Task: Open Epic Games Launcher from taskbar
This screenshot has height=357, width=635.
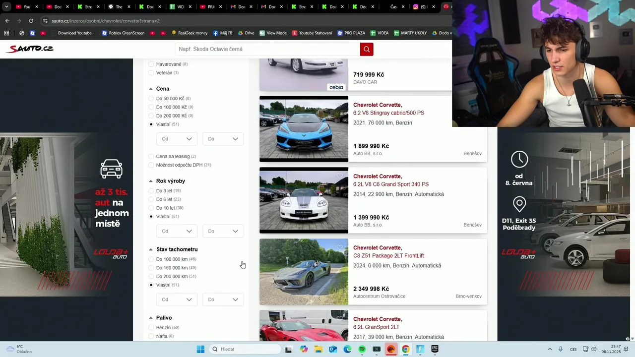Action: 435,349
